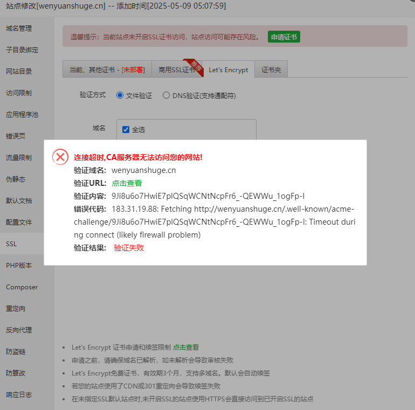415x410 pixels.
Task: Open 错误页 section
Action: [16, 136]
